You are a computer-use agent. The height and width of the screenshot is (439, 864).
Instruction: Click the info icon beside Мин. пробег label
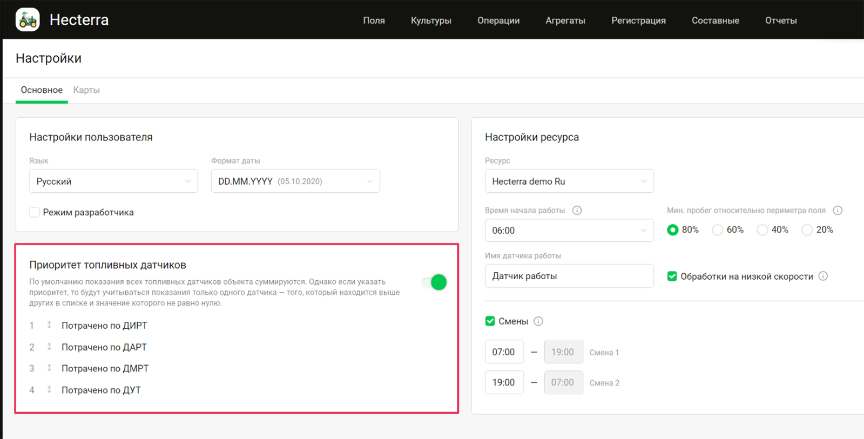tap(838, 210)
